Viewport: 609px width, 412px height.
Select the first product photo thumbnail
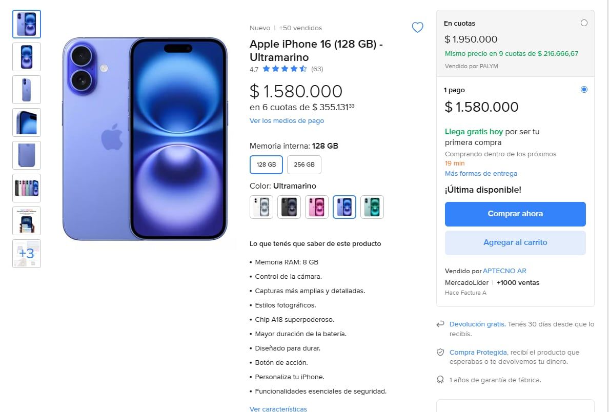pyautogui.click(x=26, y=24)
